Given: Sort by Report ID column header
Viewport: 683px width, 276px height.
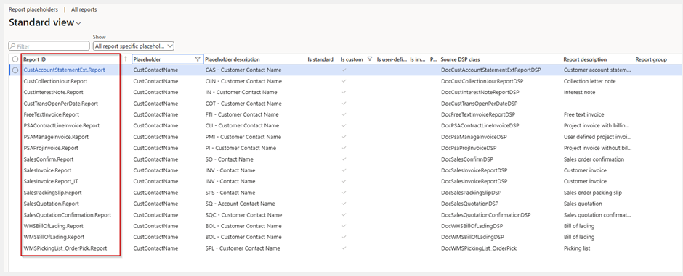Looking at the screenshot, I should pos(34,59).
